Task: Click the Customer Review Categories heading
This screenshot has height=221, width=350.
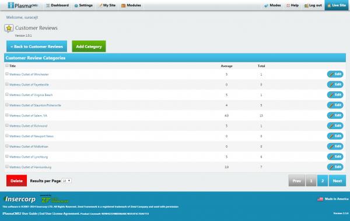Action: [x=36, y=58]
